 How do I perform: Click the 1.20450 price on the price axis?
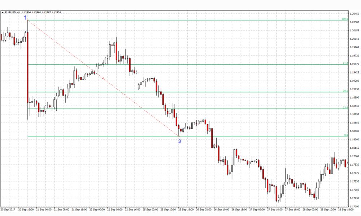pos(354,14)
